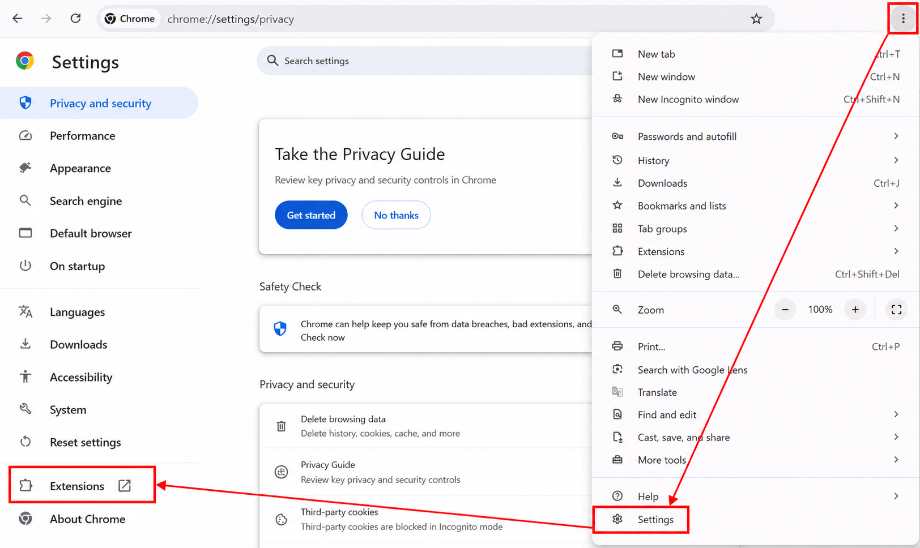Reload the page with refresh icon

tap(75, 19)
